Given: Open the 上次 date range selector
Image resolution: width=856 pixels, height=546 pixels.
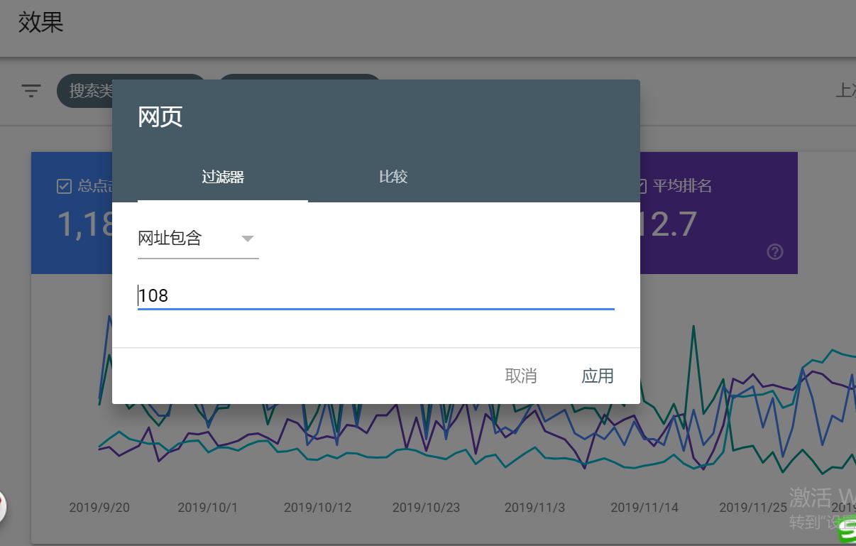Looking at the screenshot, I should 847,91.
